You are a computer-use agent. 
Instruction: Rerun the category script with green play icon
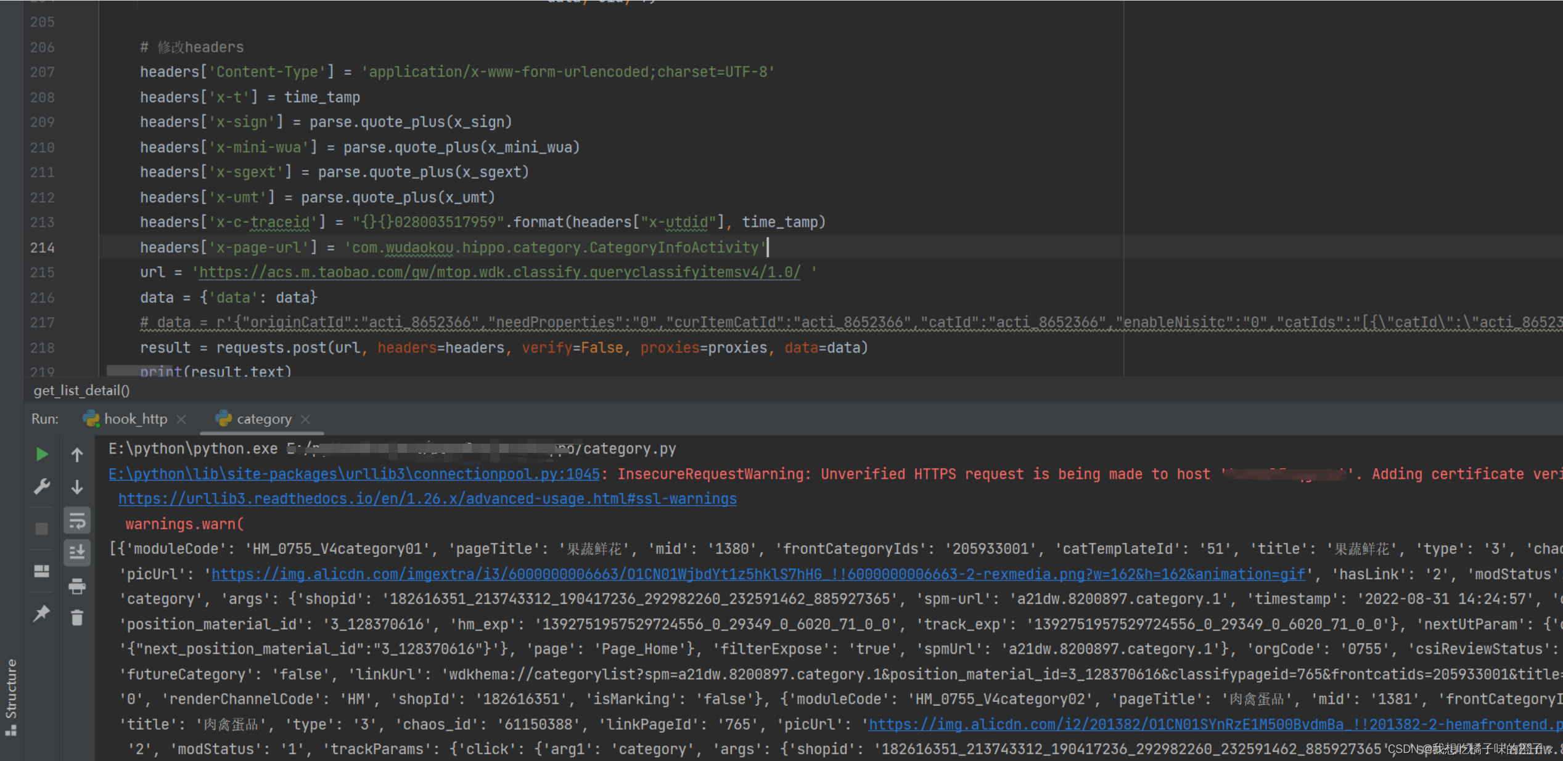[x=41, y=455]
